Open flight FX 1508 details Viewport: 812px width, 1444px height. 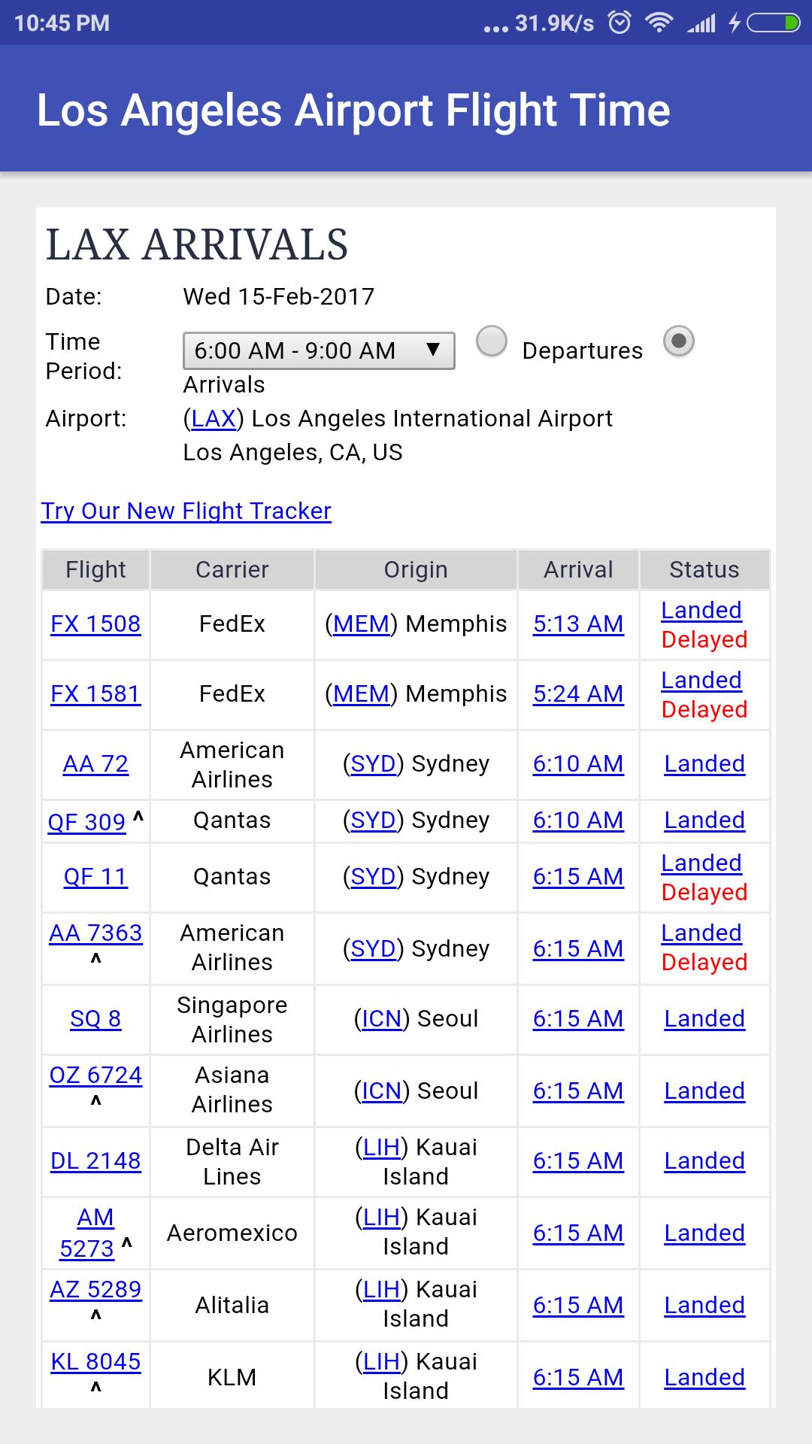pos(95,623)
